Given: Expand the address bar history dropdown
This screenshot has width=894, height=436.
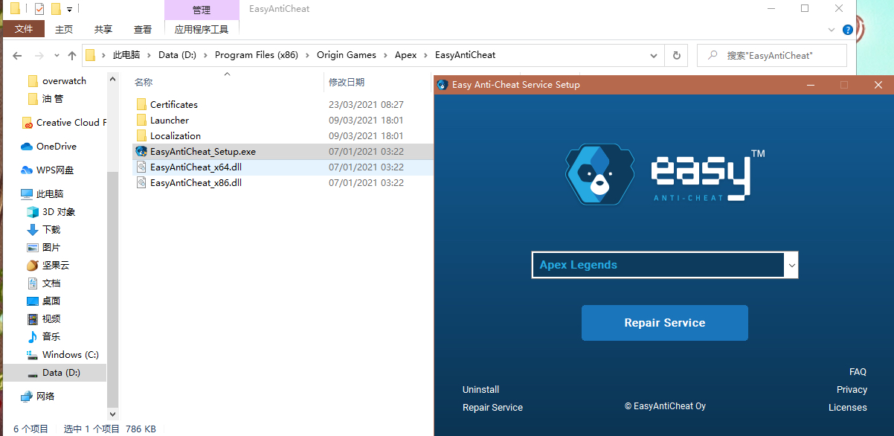Looking at the screenshot, I should pyautogui.click(x=654, y=55).
